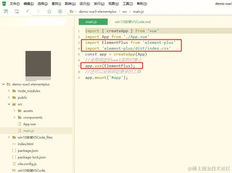232x173 pixels.
Task: Expand the win10安装VSCode_files folder arrow
Action: [x=9, y=137]
